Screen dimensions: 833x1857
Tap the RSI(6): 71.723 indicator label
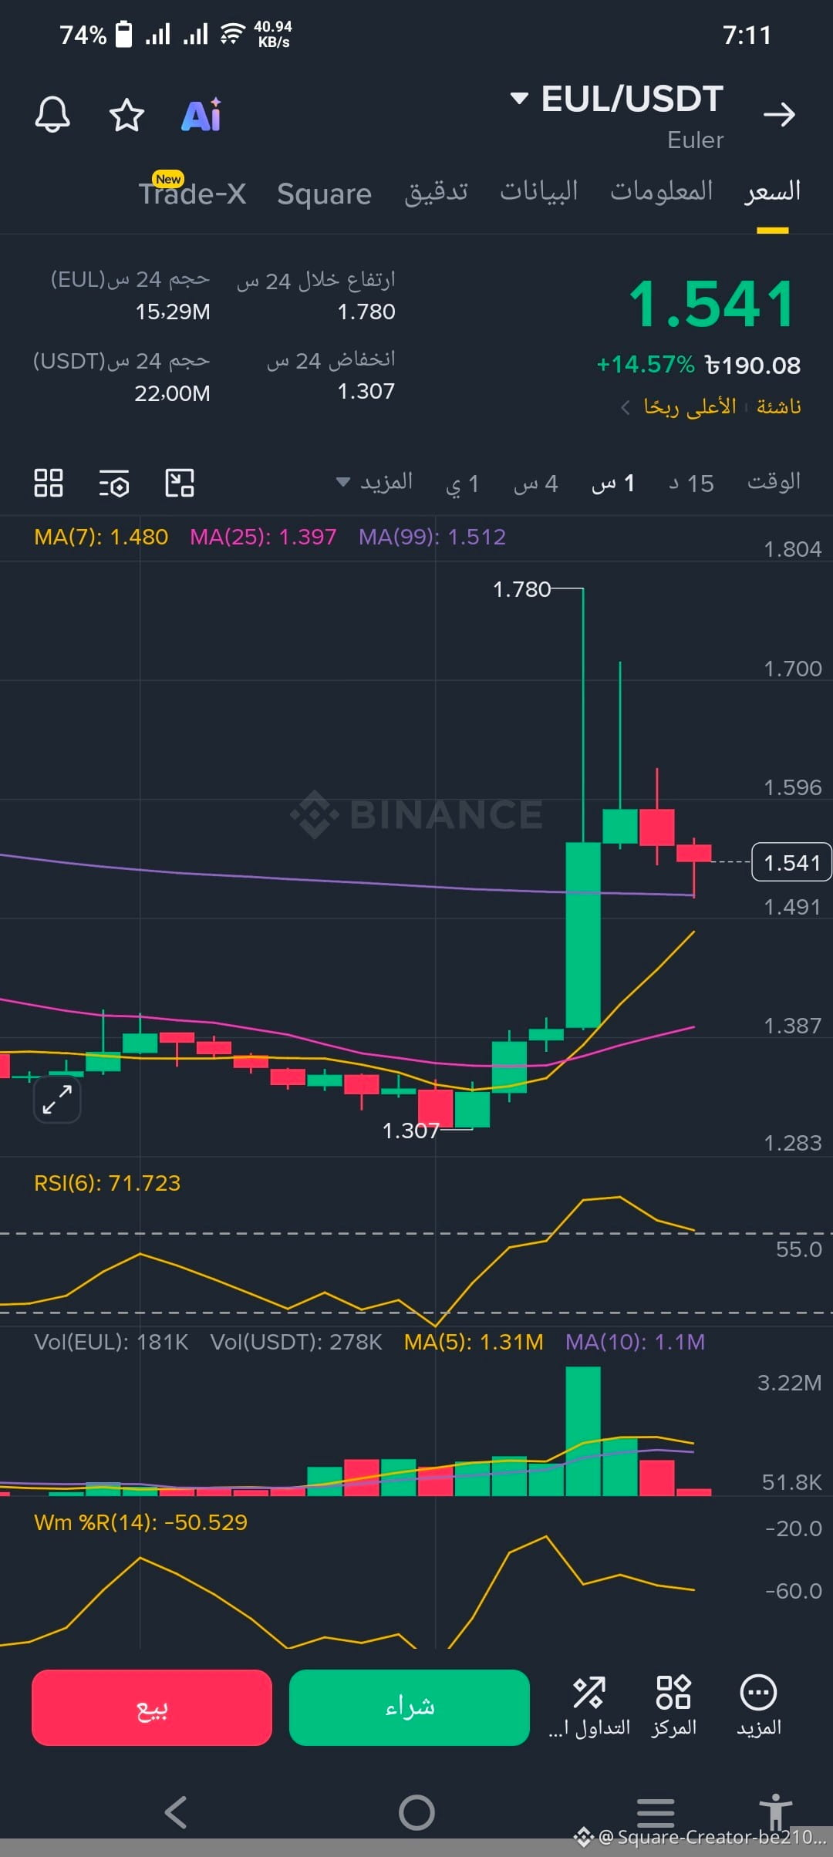coord(107,1183)
